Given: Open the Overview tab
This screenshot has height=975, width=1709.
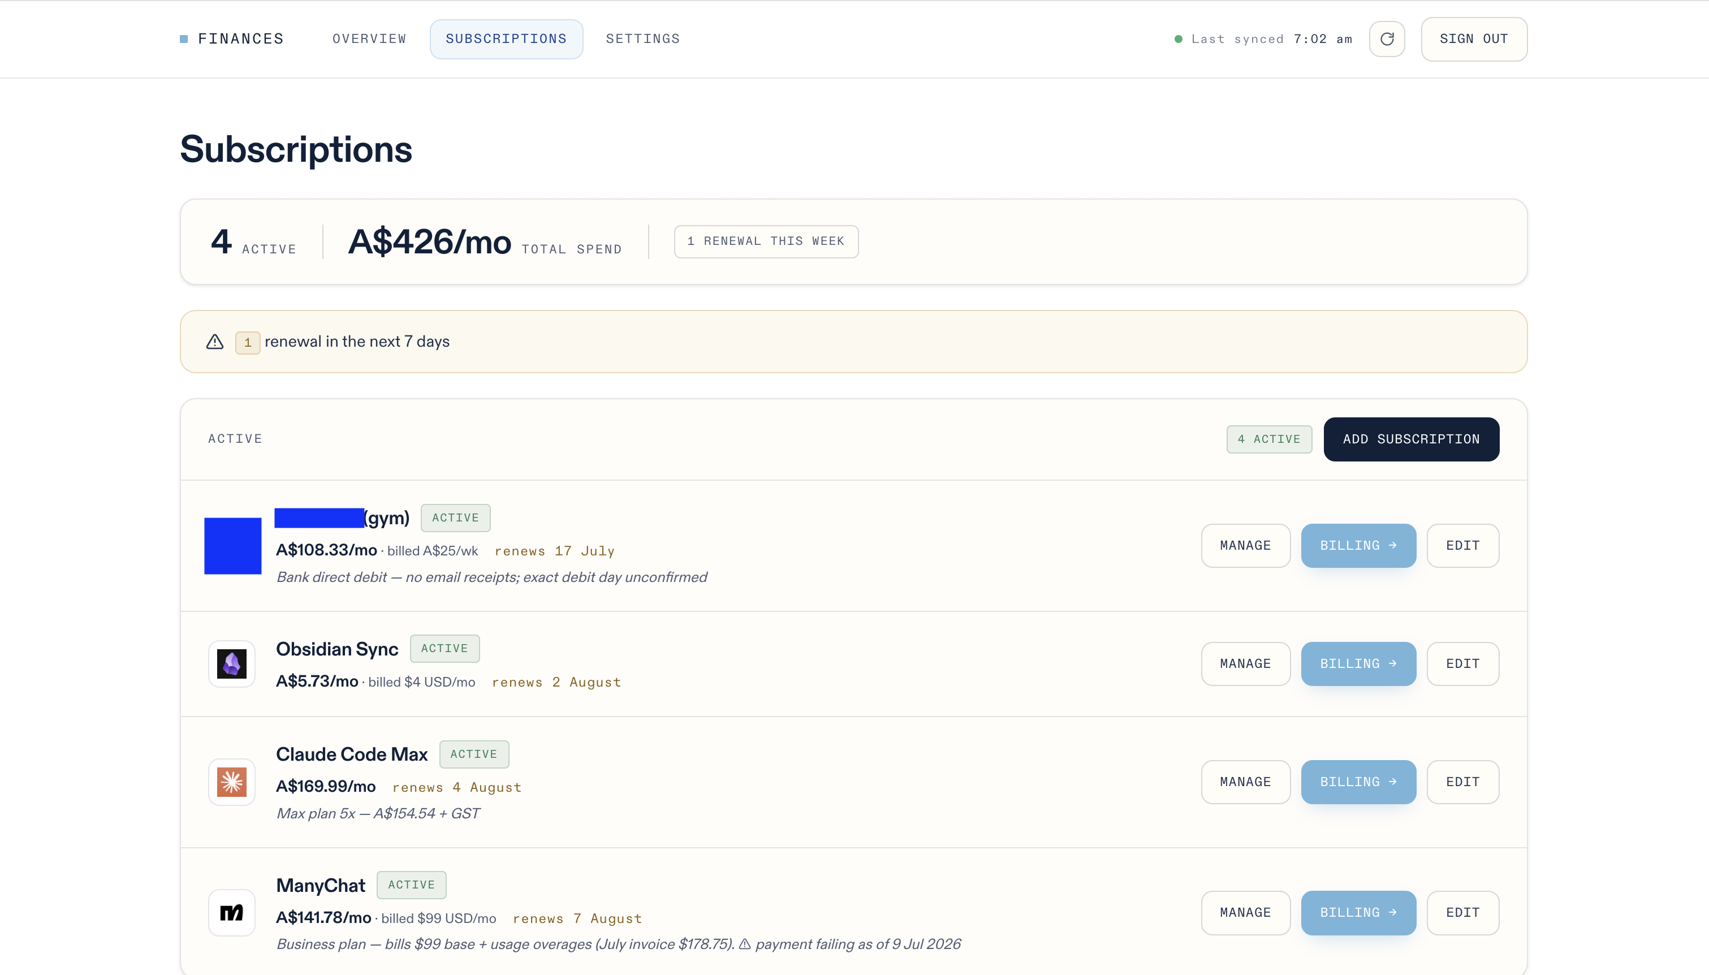Looking at the screenshot, I should point(369,39).
